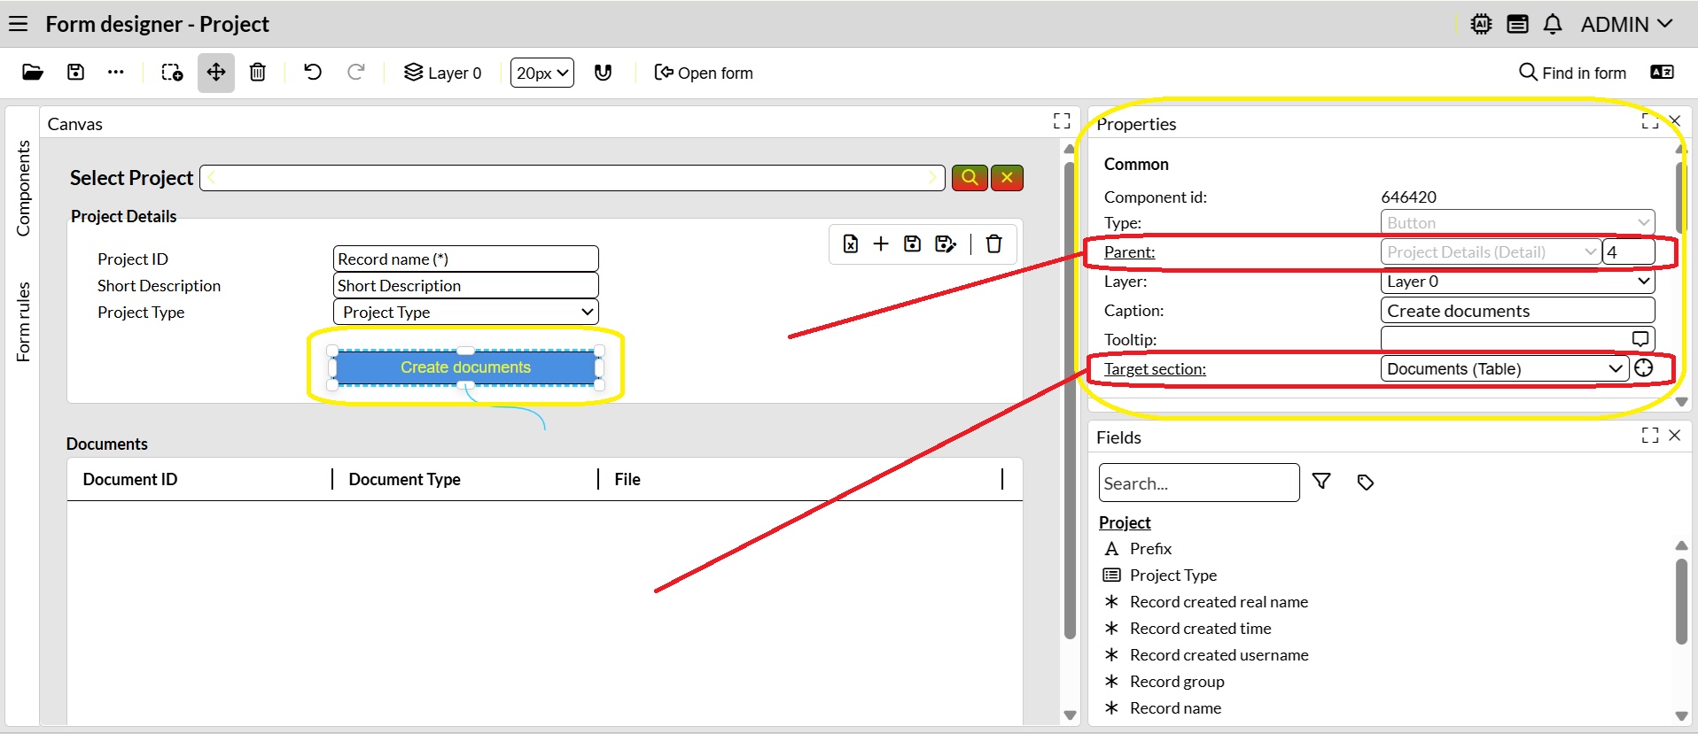Click the tag icon in Fields panel
Screen dimensions: 1698x734
click(x=1366, y=482)
